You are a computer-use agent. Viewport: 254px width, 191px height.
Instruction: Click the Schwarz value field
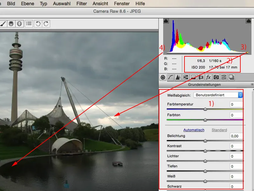click(x=236, y=187)
